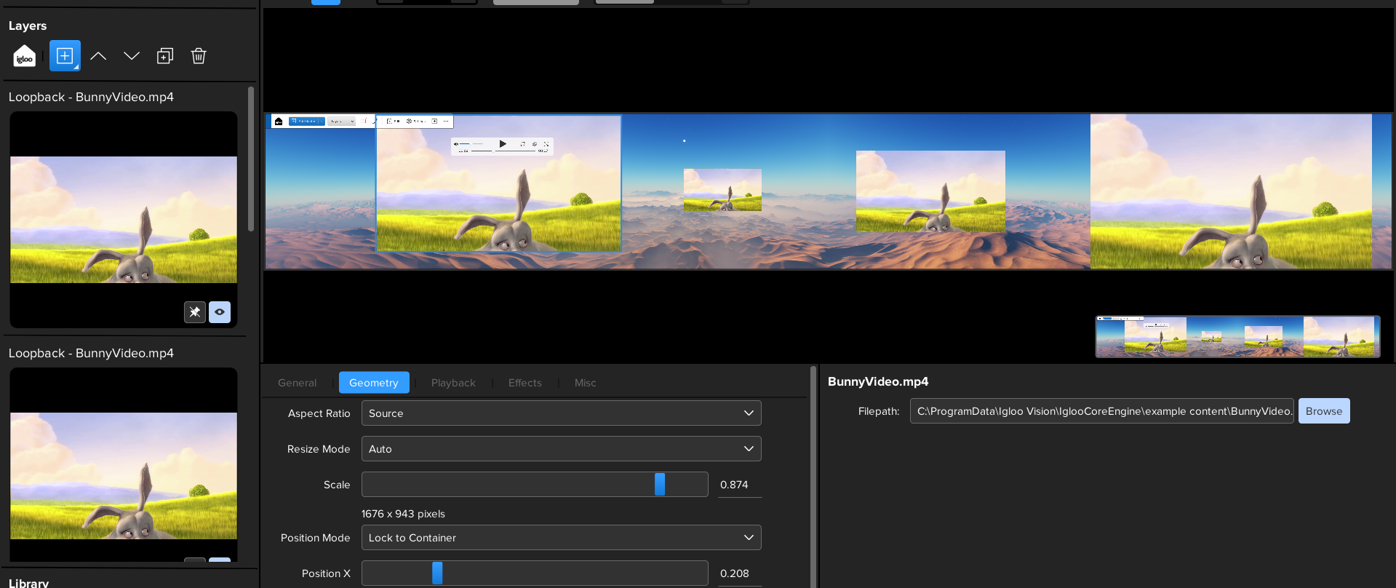Screen dimensions: 1396x588
Task: Click the Igloo home icon in Layers
Action: click(25, 57)
